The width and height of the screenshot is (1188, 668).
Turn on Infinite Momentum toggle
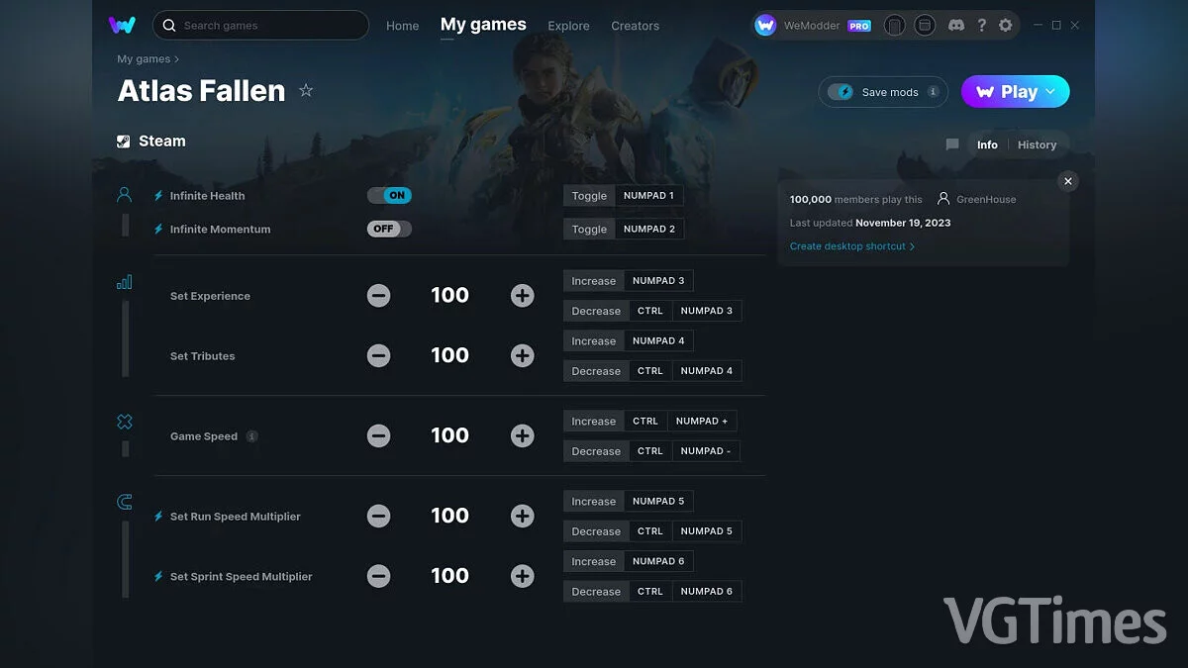[x=389, y=229]
